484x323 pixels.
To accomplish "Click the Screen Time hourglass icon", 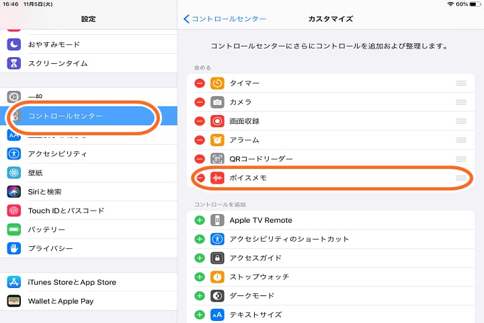I will pos(14,63).
